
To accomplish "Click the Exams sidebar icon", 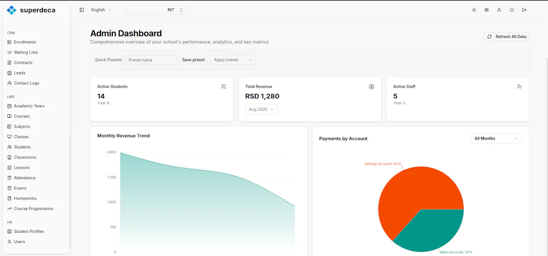I will (x=10, y=188).
